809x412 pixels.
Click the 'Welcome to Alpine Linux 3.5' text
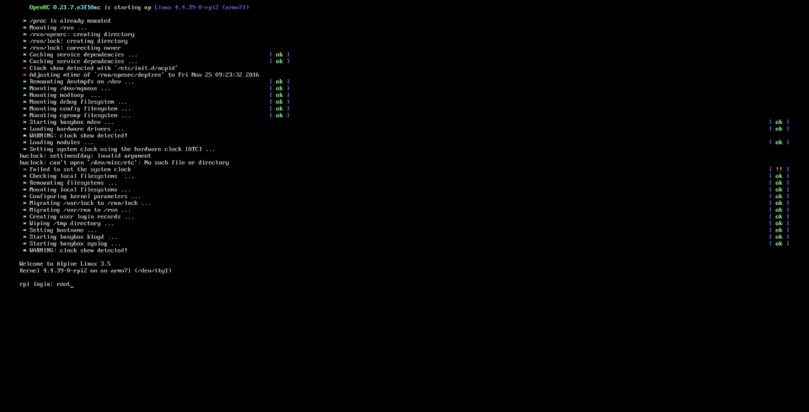[65, 263]
